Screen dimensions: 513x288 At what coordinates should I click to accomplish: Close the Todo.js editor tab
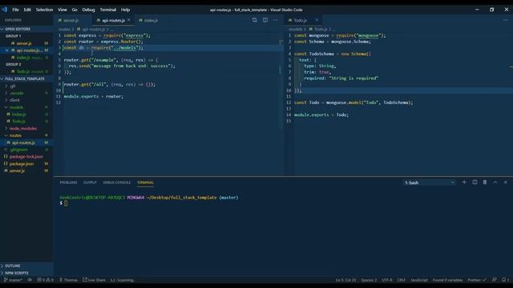317,20
